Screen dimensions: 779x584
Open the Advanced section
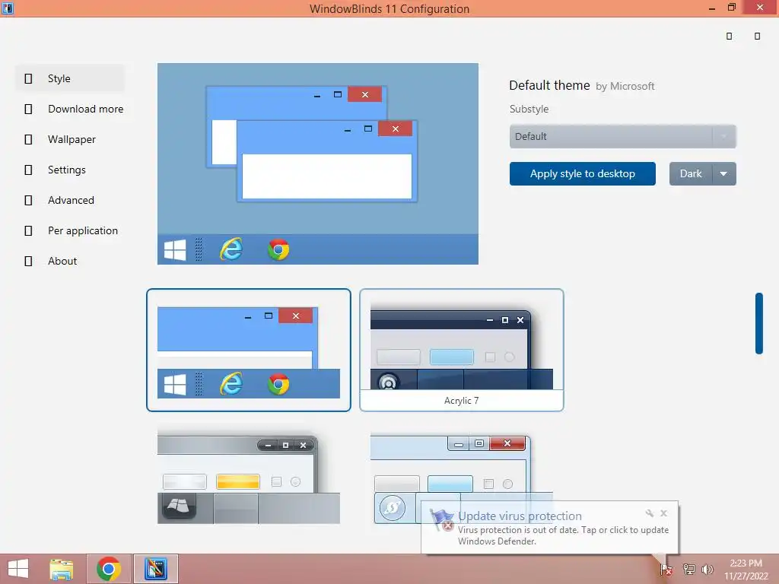69,200
